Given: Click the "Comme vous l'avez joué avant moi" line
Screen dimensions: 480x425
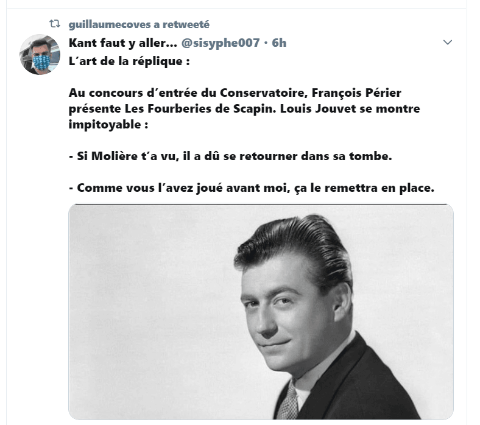Looking at the screenshot, I should coord(252,188).
